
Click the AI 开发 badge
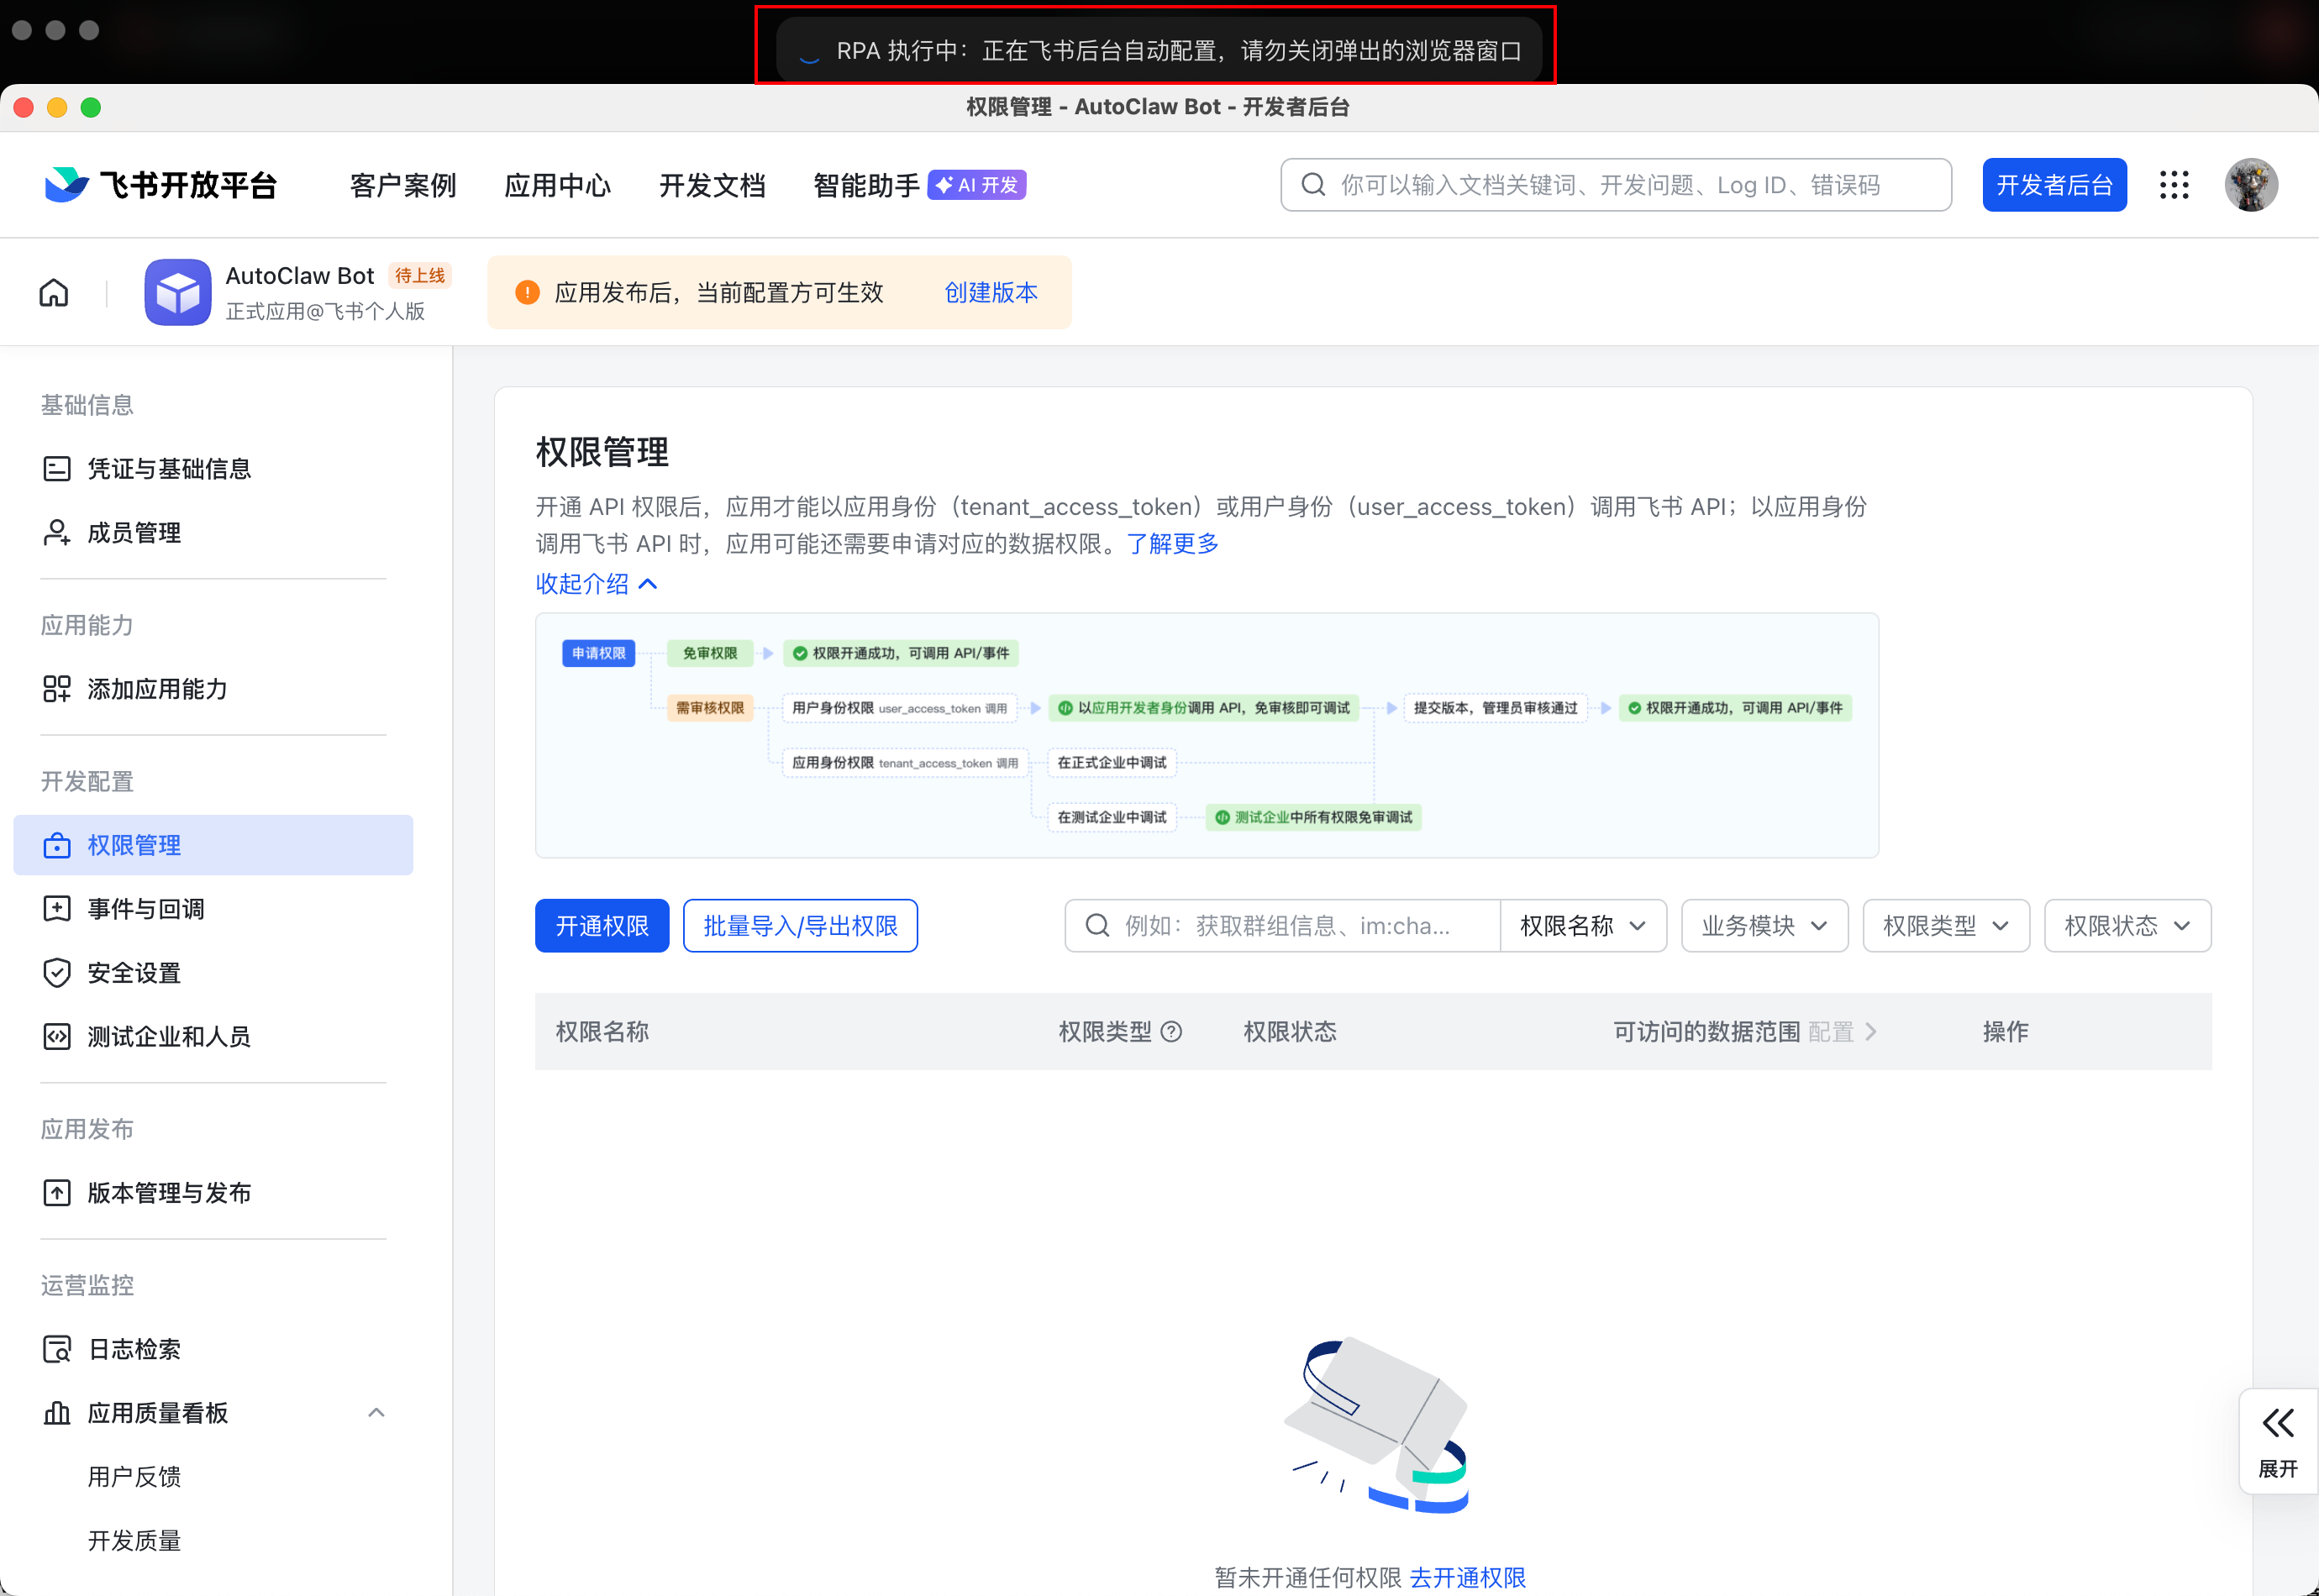click(976, 185)
